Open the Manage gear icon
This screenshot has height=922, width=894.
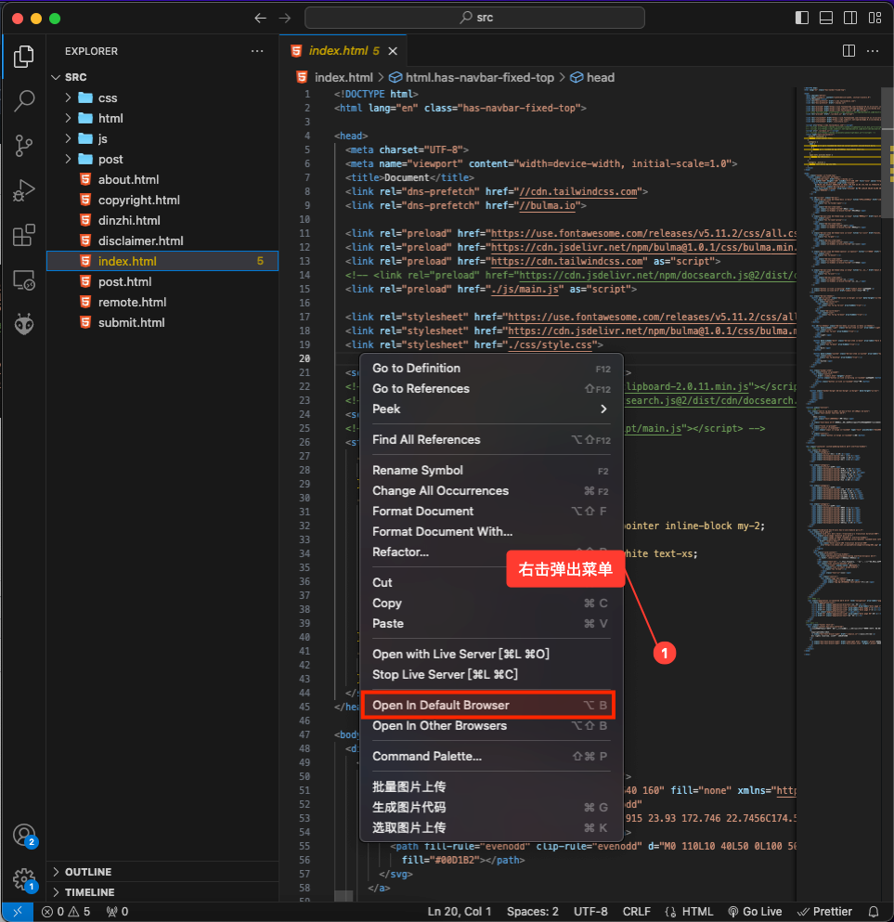coord(23,878)
